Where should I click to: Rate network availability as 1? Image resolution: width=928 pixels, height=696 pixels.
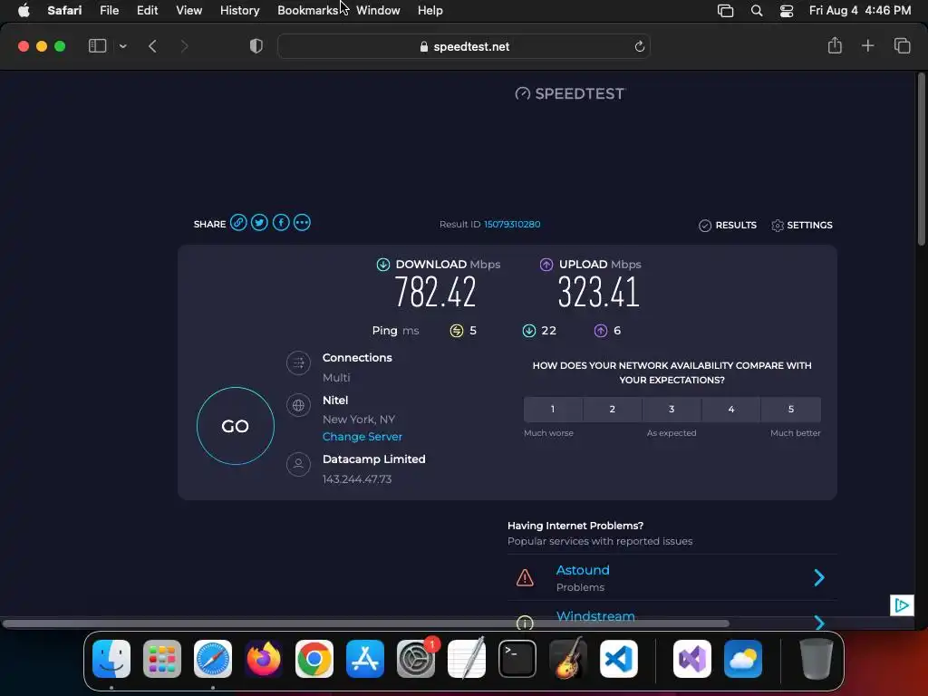pos(553,409)
